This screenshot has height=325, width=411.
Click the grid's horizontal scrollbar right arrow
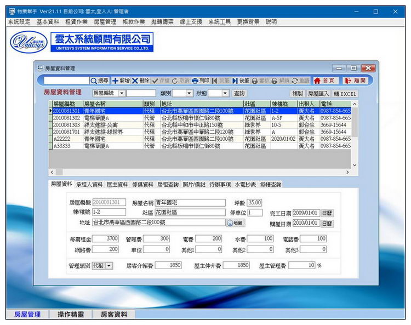coord(347,172)
